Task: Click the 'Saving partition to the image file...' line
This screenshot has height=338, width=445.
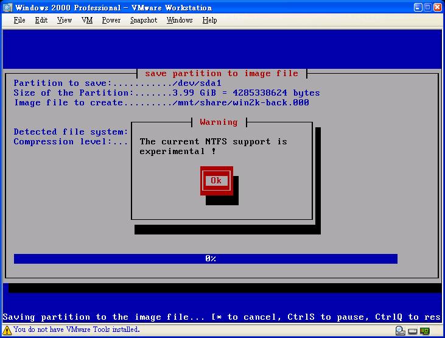Action: coord(222,317)
